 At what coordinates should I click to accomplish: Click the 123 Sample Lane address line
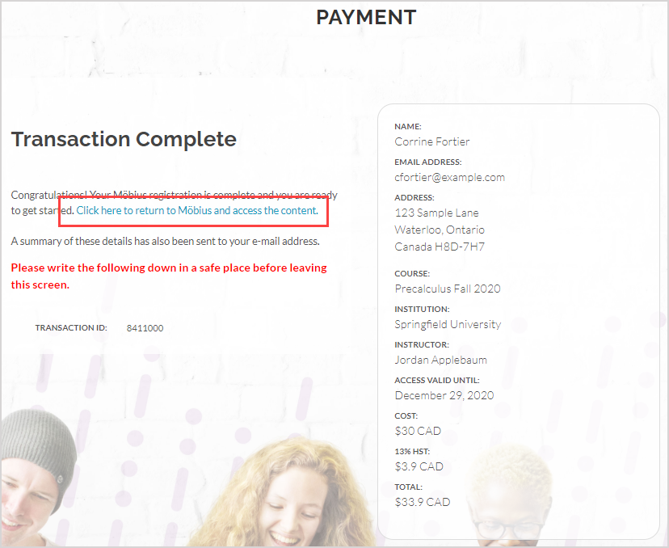(x=436, y=213)
